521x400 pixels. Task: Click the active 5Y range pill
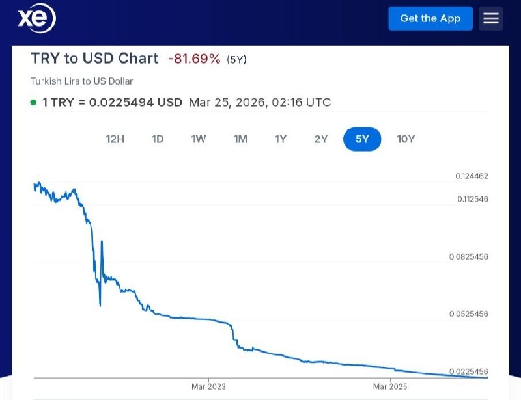(x=361, y=139)
